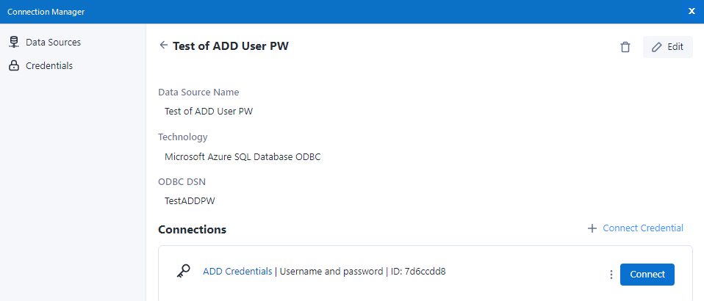Close the Connection Manager window
704x301 pixels.
click(692, 11)
